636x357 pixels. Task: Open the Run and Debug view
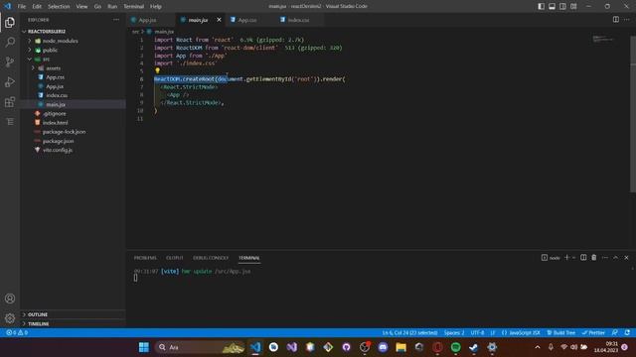pyautogui.click(x=10, y=81)
